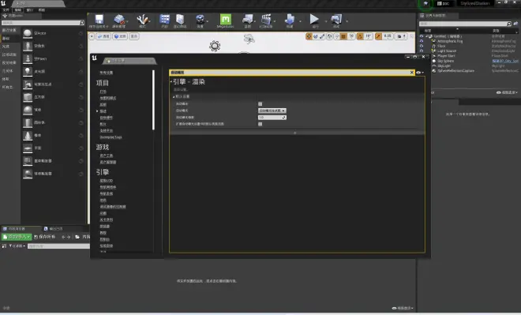Click the Save All button in Content Browser
This screenshot has width=521, height=315.
[x=44, y=237]
